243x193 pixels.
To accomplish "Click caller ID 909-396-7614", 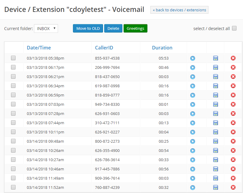I will 107,178.
